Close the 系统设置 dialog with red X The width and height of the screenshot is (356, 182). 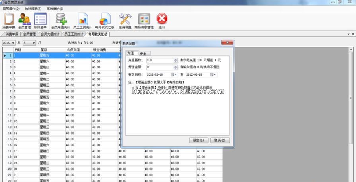tap(227, 42)
